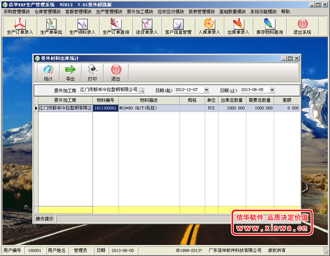Select cell M10*80 GB/T(毛坯)

(x=149, y=108)
